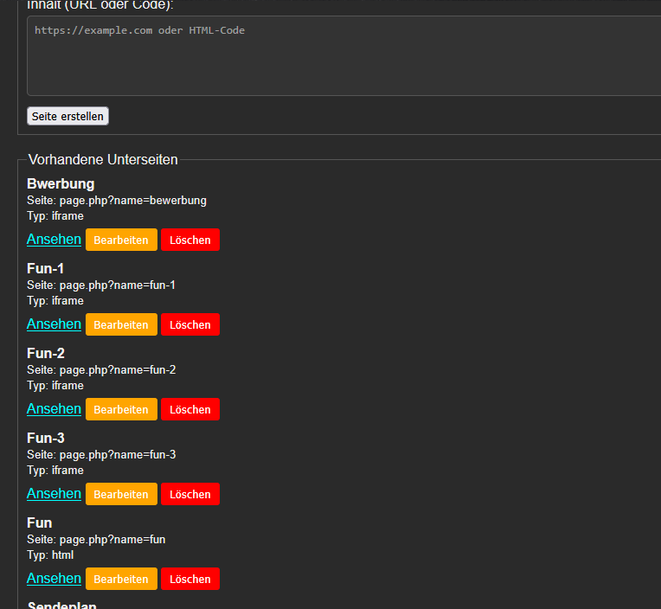View the Fun-1 page via Ansehen
Image resolution: width=661 pixels, height=609 pixels.
54,324
